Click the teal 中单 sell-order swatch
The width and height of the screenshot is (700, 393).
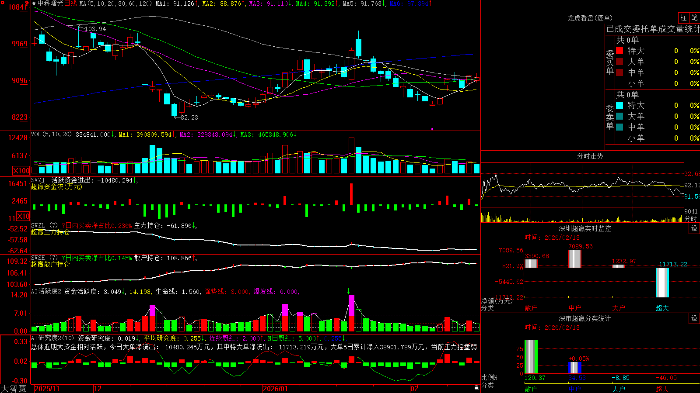point(619,127)
